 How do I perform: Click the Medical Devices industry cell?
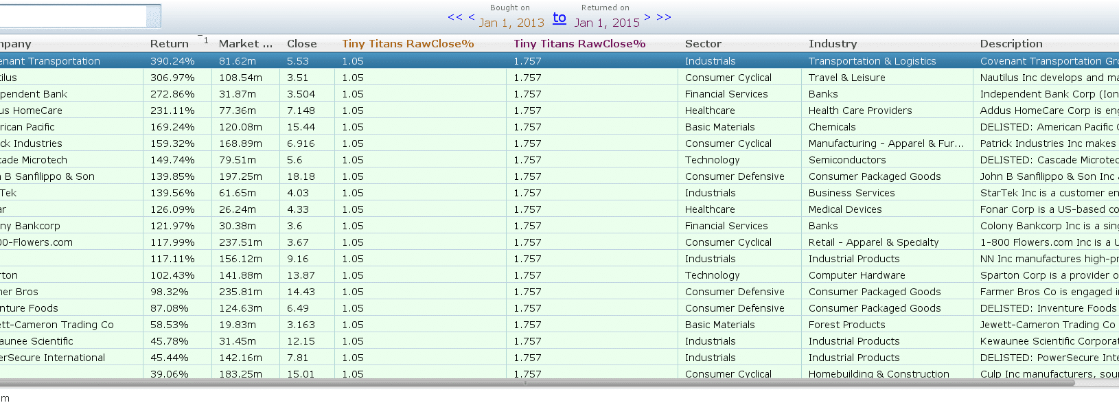pyautogui.click(x=887, y=209)
